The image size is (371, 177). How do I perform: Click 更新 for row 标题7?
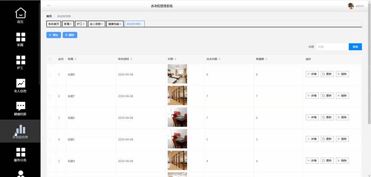(327, 96)
